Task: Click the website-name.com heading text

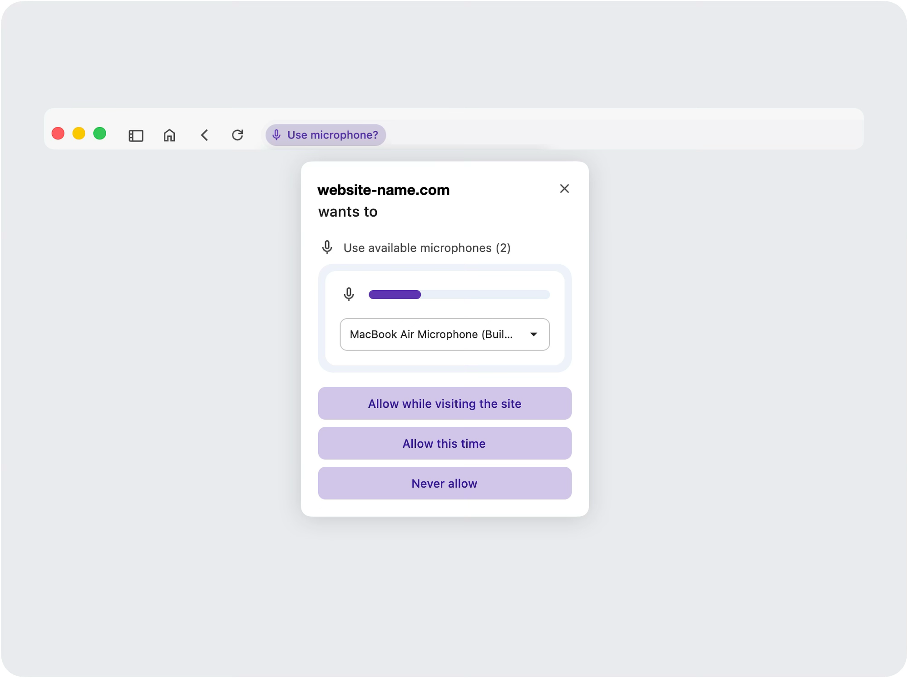Action: point(384,190)
